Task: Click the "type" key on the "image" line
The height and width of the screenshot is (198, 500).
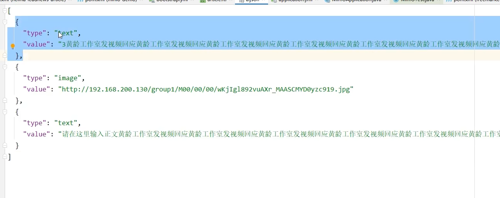Action: (x=35, y=78)
